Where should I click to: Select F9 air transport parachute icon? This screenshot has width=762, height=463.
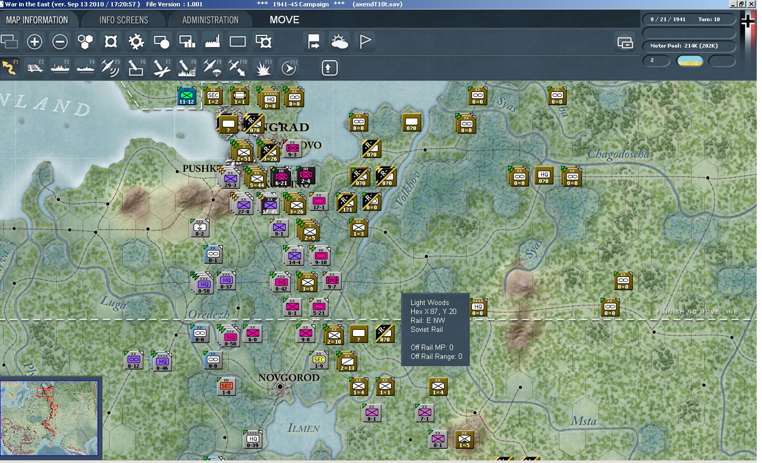[x=212, y=68]
